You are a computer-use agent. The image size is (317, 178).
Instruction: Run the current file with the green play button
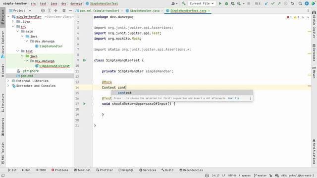220,3
